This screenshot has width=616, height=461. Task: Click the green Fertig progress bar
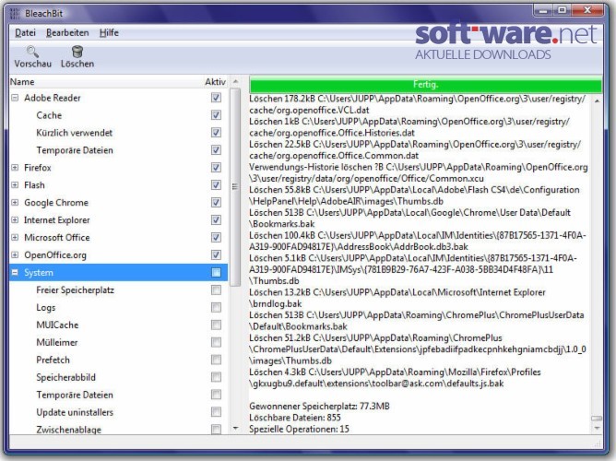pos(425,85)
